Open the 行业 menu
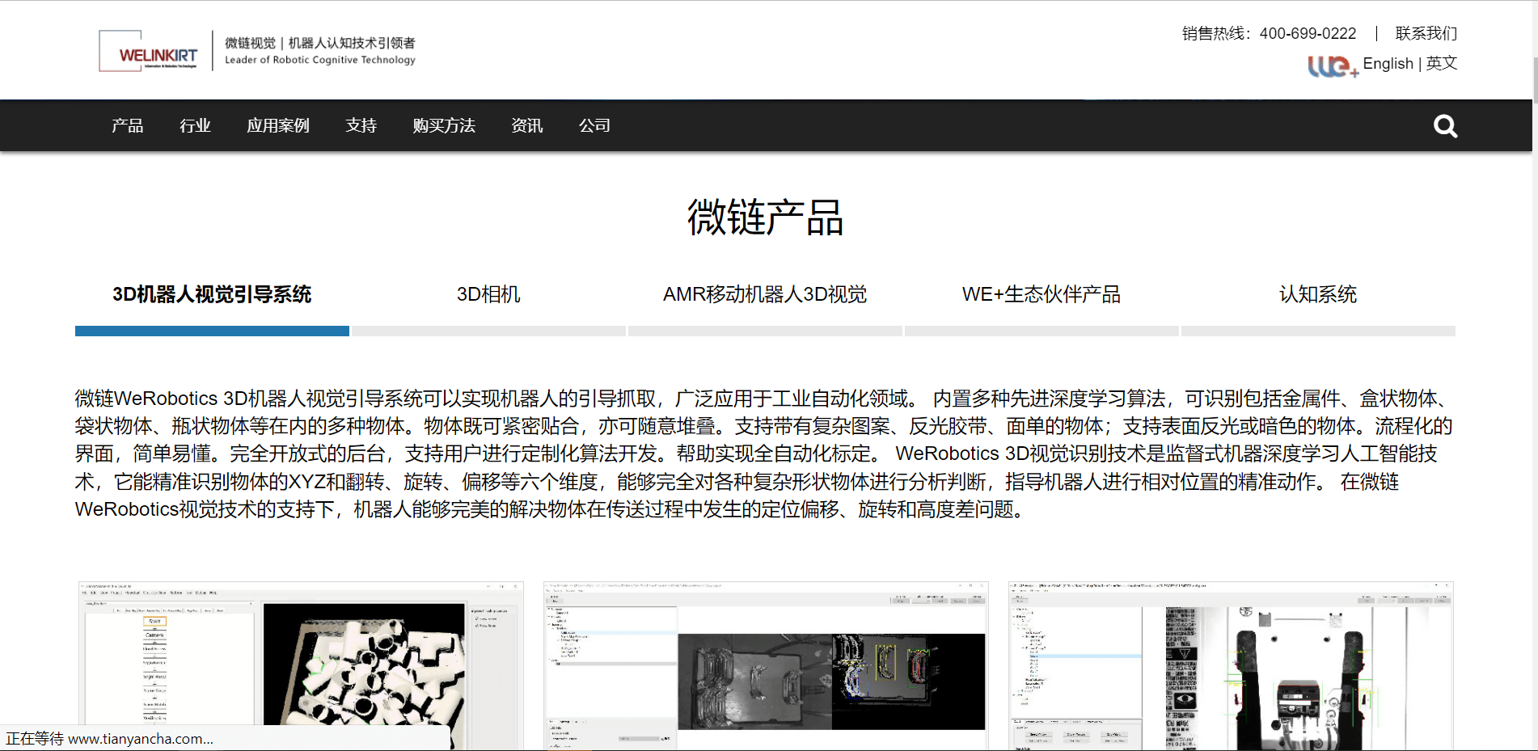The image size is (1538, 751). click(195, 125)
